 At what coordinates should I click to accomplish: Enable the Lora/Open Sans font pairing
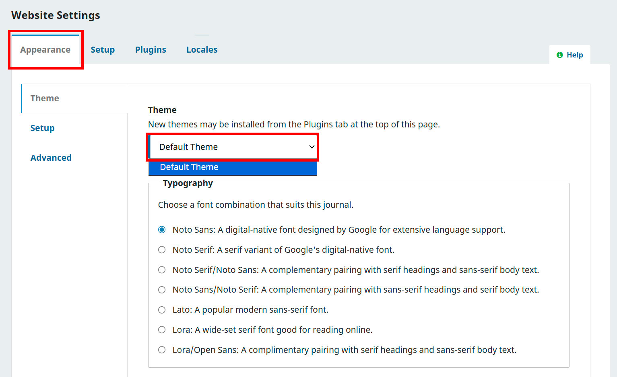point(162,350)
